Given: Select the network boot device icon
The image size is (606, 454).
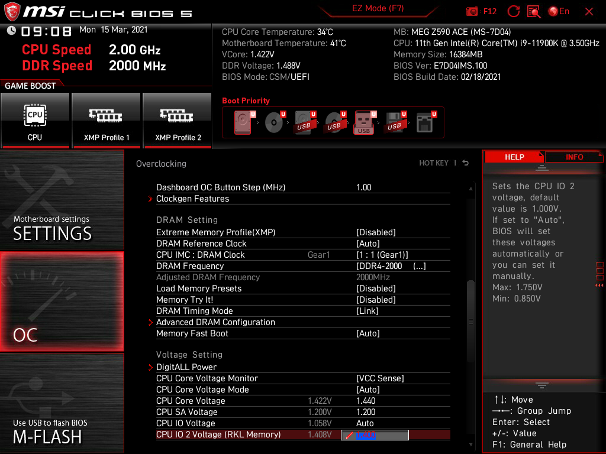Looking at the screenshot, I should coord(426,122).
